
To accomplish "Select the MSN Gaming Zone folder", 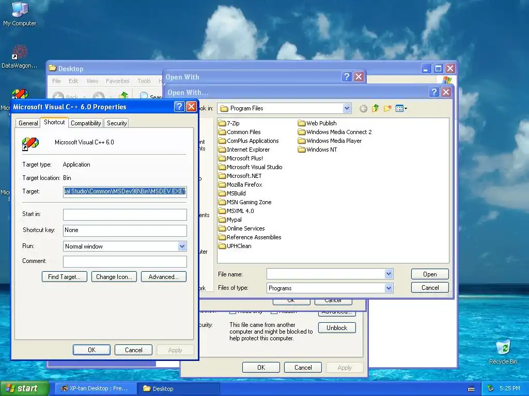I will click(245, 202).
